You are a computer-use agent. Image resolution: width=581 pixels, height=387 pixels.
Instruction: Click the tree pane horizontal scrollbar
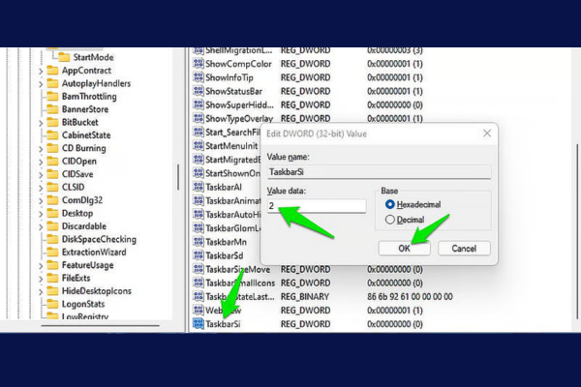point(100,325)
